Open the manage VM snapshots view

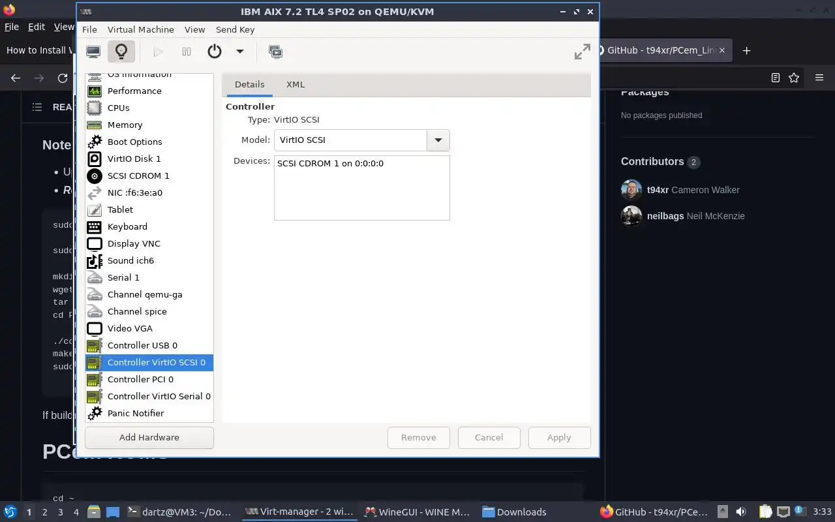(275, 52)
